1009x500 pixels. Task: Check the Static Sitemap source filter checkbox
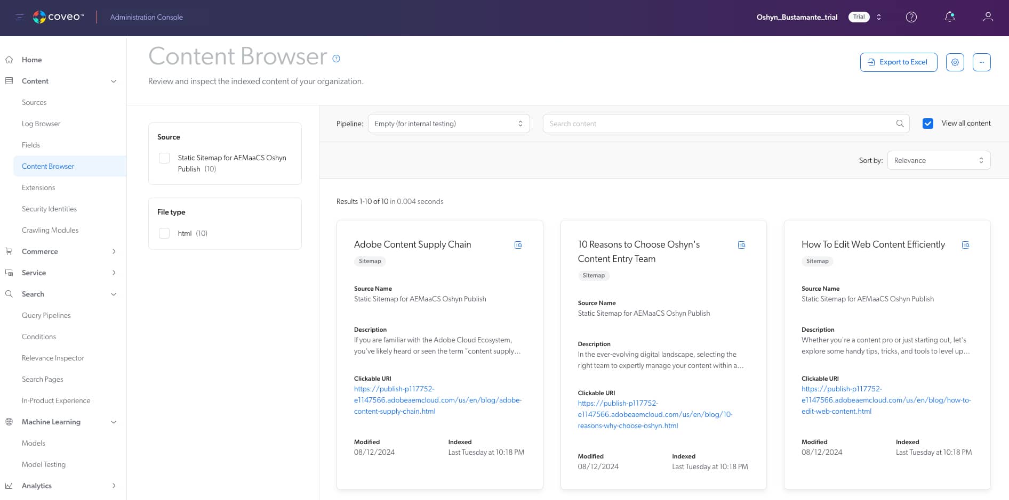coord(164,158)
